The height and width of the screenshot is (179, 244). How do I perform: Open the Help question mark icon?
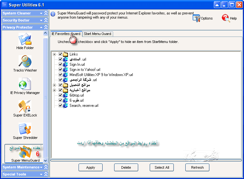point(226,18)
